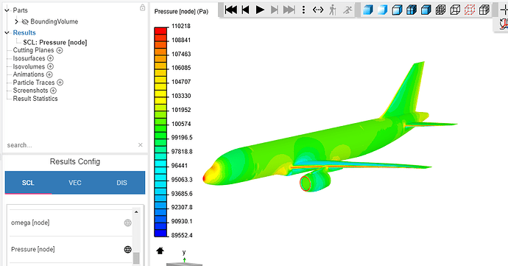Collapse the Results tree node

(x=7, y=32)
